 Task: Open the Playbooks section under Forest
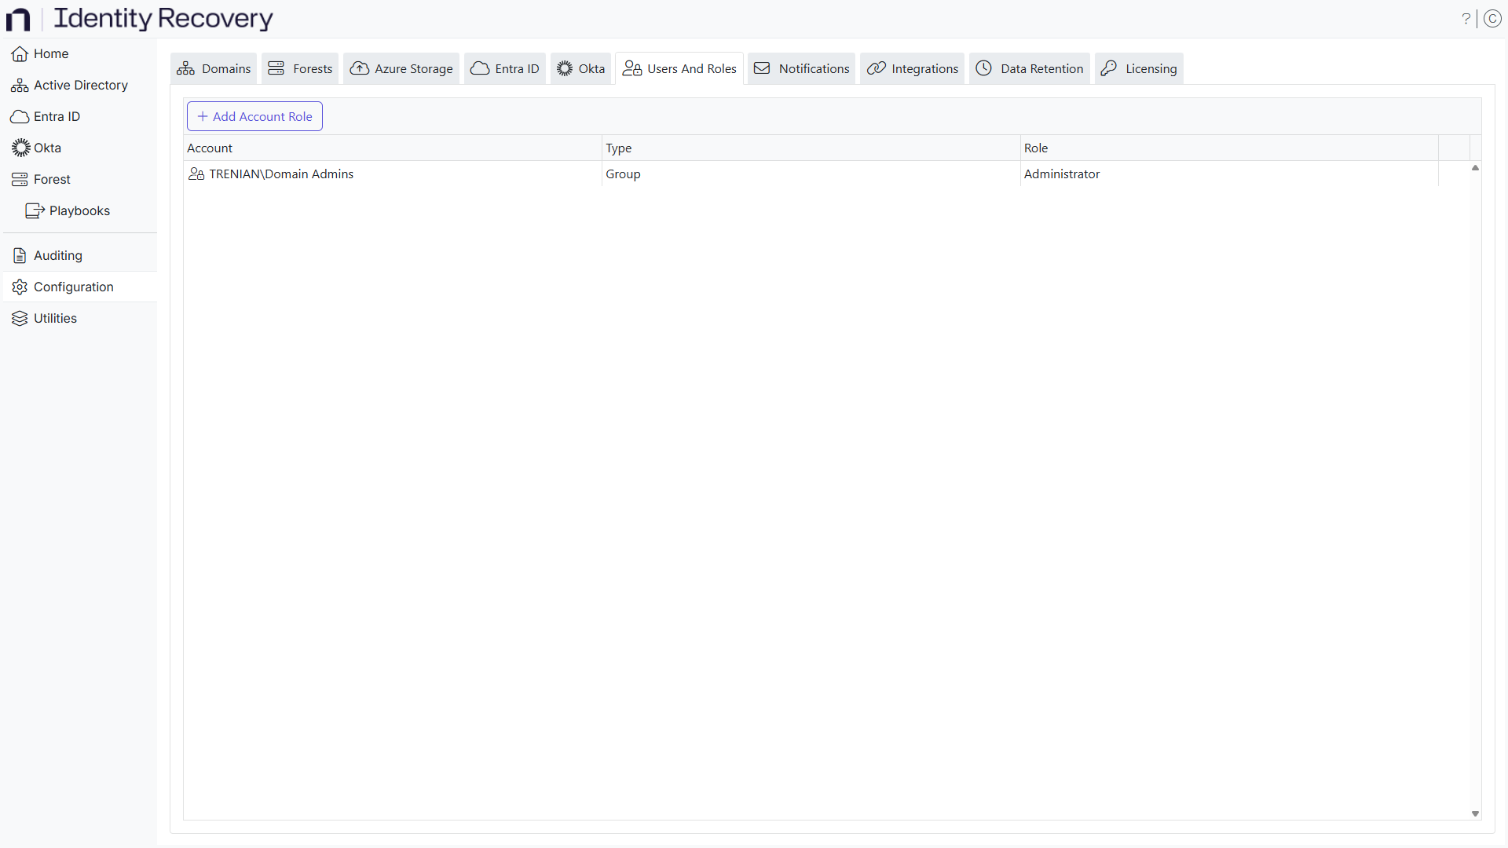(x=79, y=210)
